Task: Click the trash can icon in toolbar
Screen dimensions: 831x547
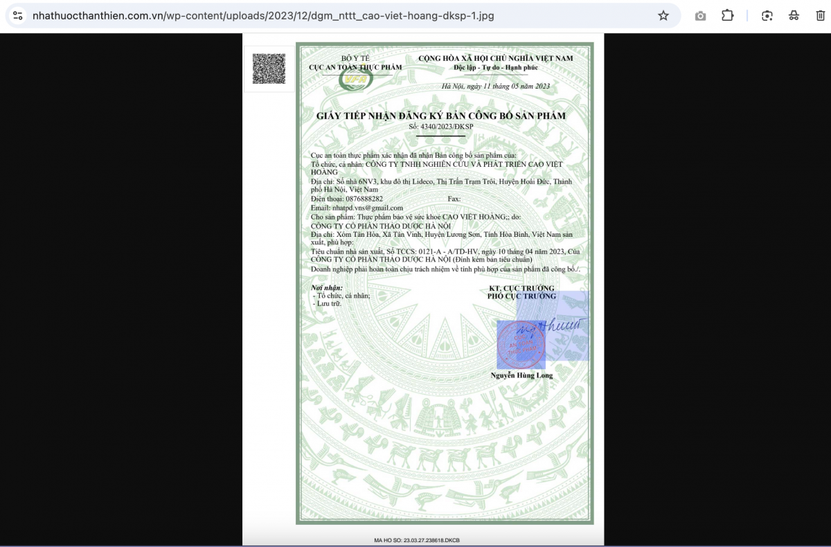Action: click(x=821, y=15)
